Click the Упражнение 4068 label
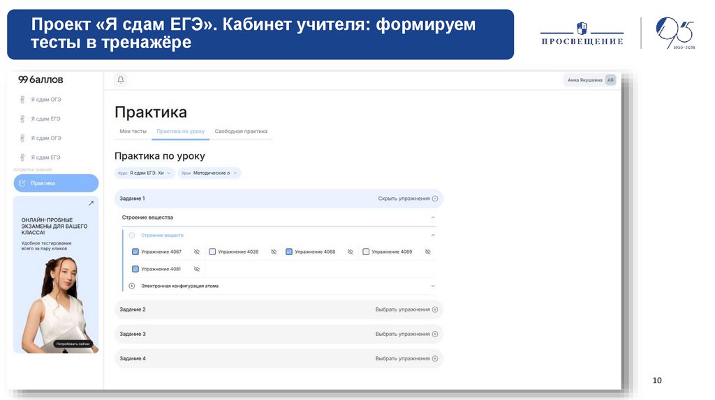Image resolution: width=715 pixels, height=400 pixels. [315, 252]
